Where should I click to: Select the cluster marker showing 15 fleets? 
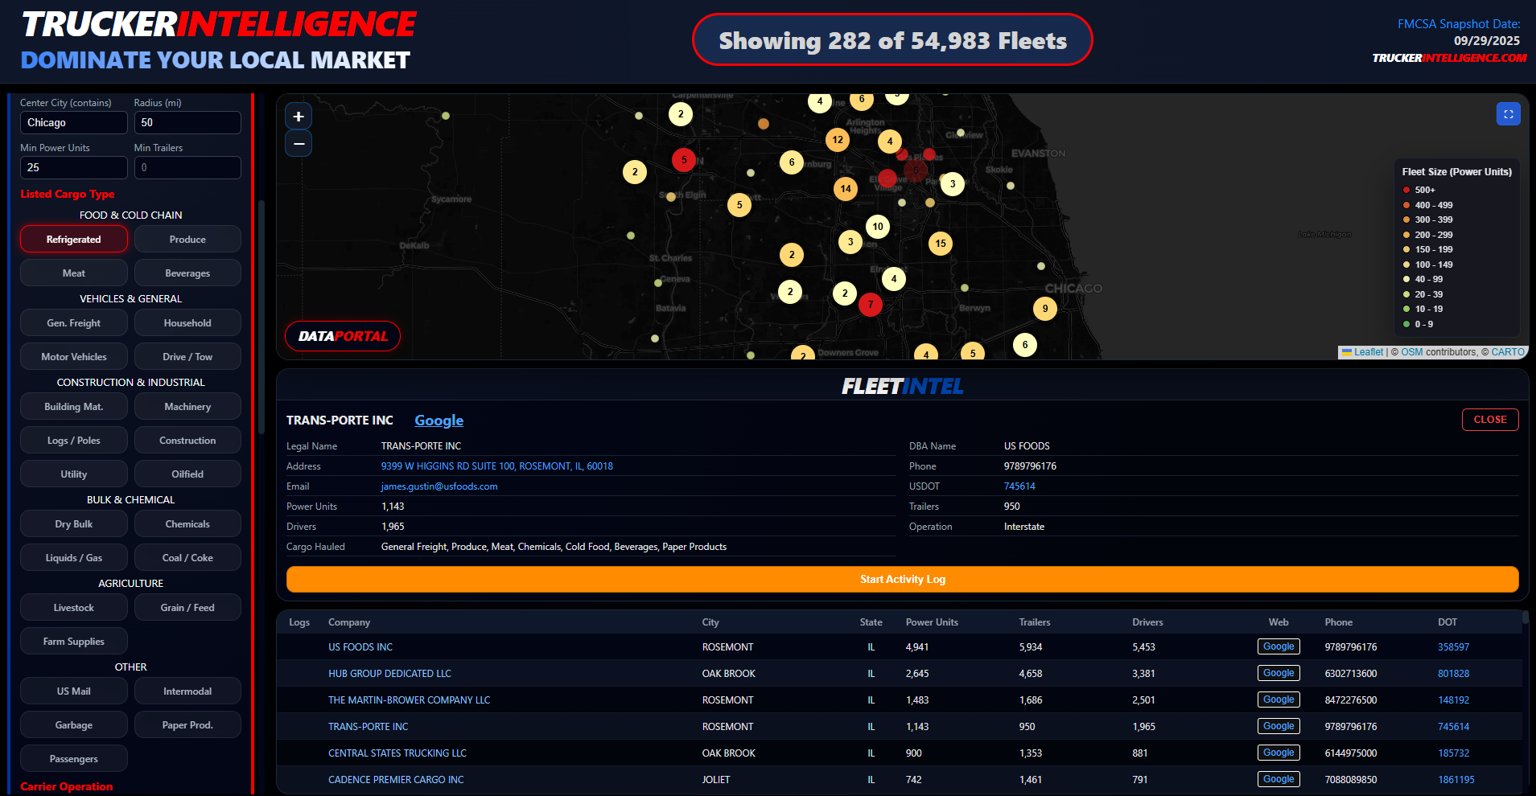pos(941,243)
